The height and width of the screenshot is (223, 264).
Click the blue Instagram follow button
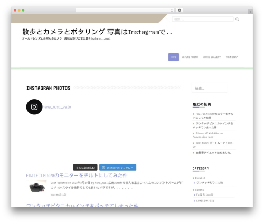[x=118, y=168]
